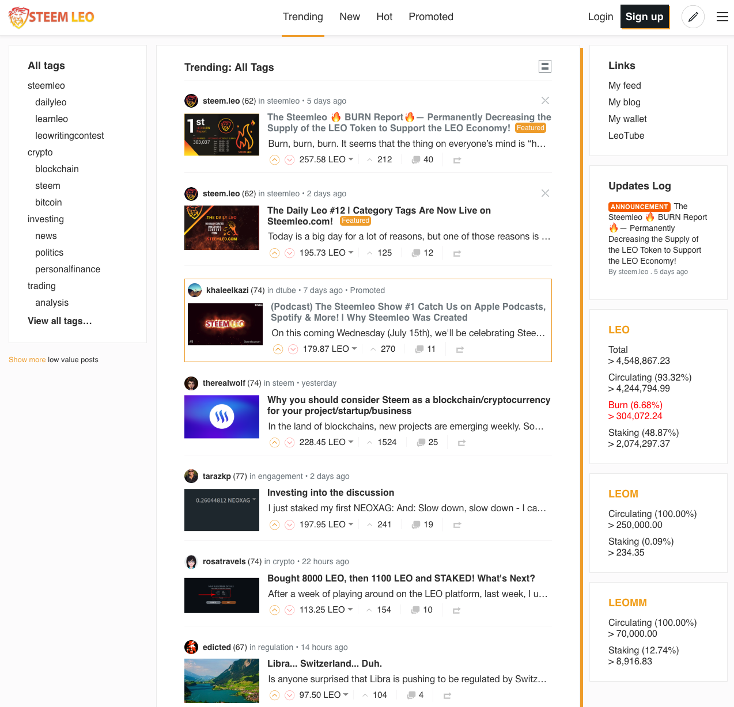This screenshot has height=707, width=734.
Task: Toggle the post list layout icon
Action: click(x=545, y=66)
